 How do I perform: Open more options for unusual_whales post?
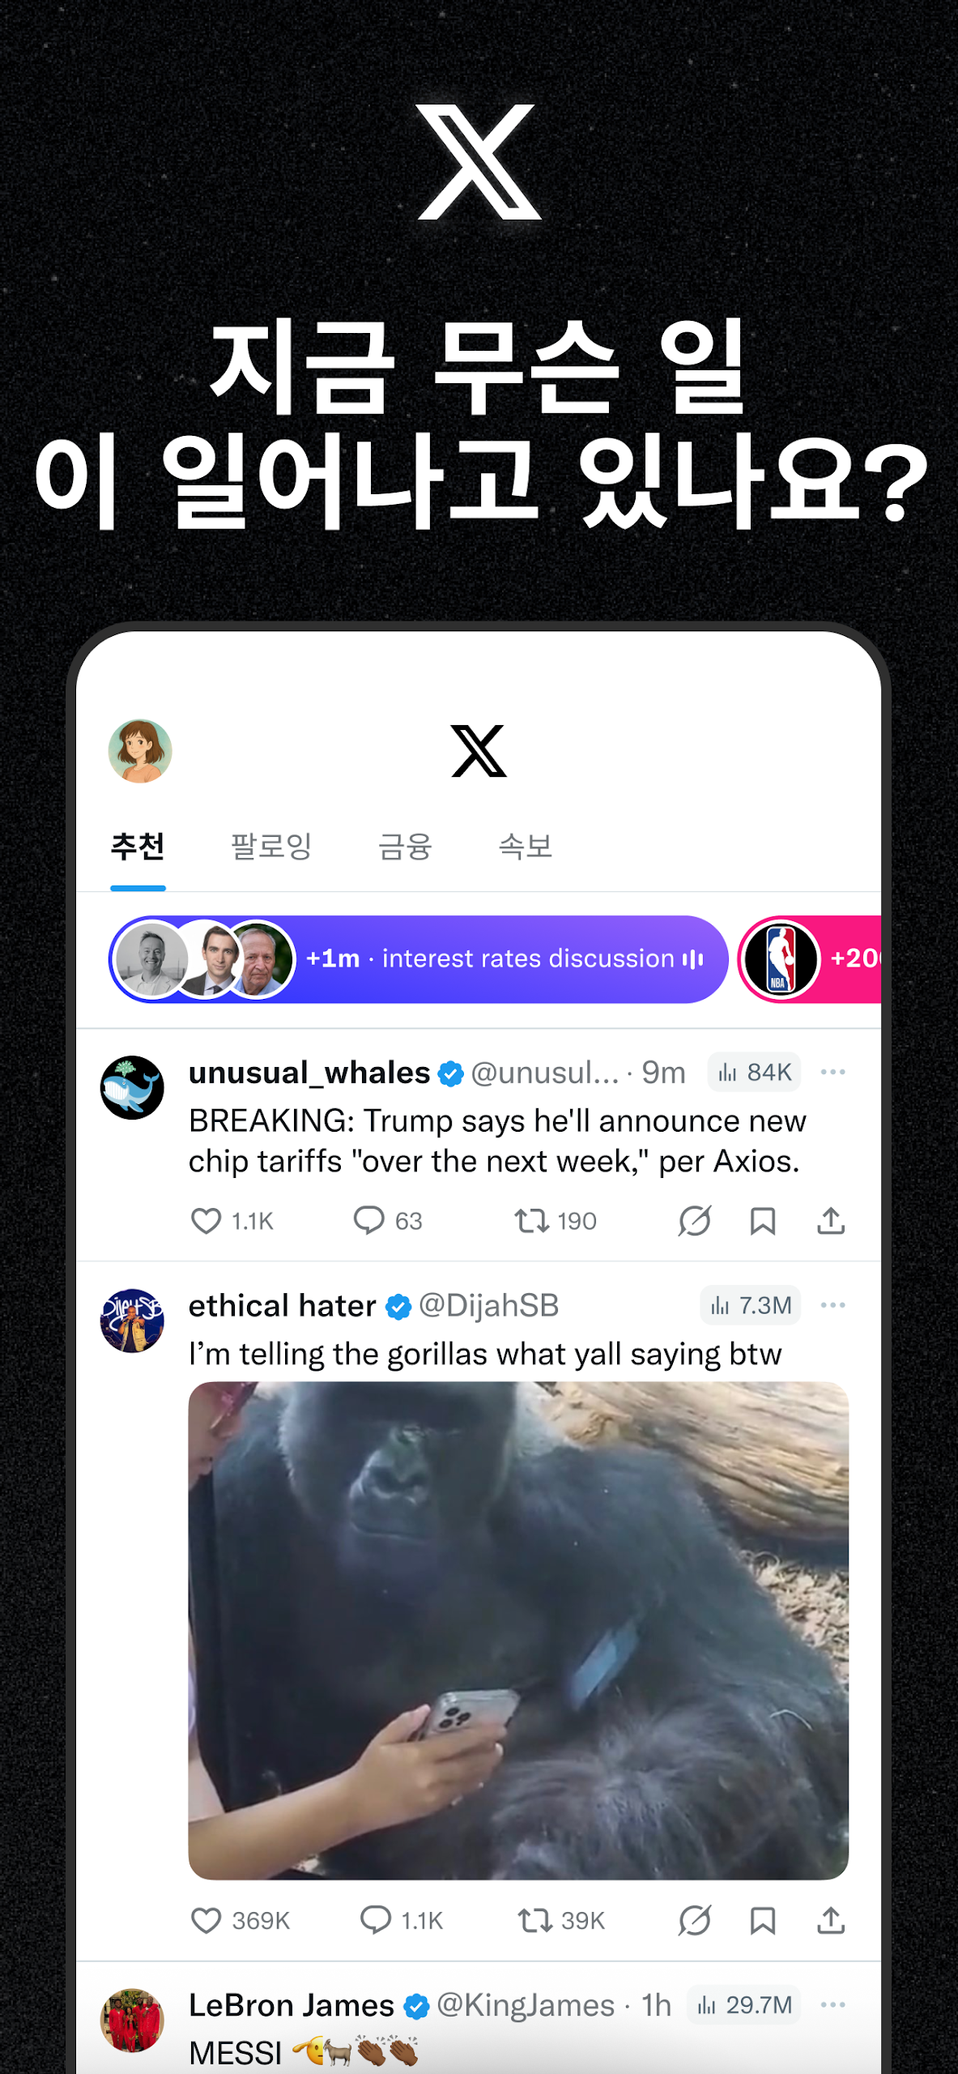tap(832, 1072)
